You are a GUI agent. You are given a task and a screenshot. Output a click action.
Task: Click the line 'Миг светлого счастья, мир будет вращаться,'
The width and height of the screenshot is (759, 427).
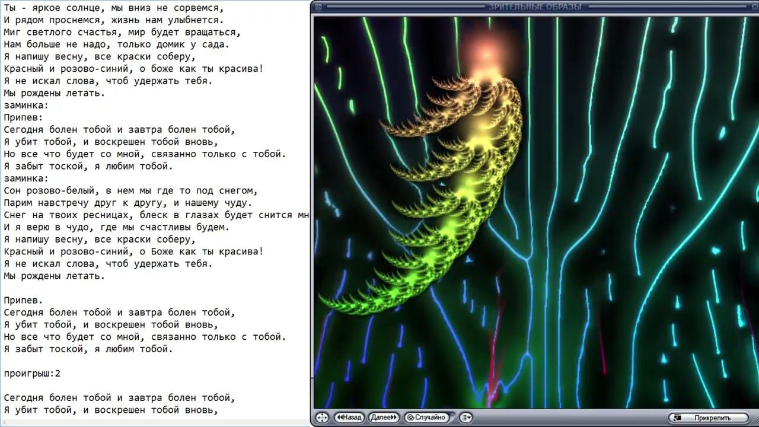click(x=122, y=32)
